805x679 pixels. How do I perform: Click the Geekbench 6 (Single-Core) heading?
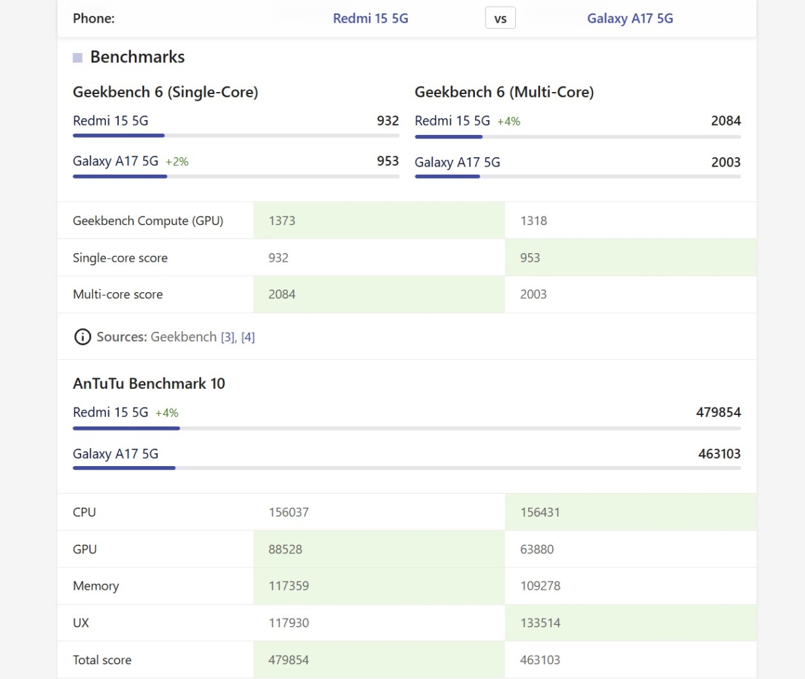[x=165, y=92]
